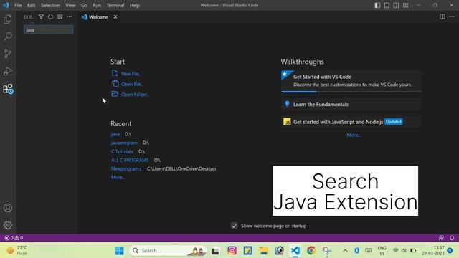The height and width of the screenshot is (258, 459).
Task: Split the editor to the right
Action: [443, 17]
